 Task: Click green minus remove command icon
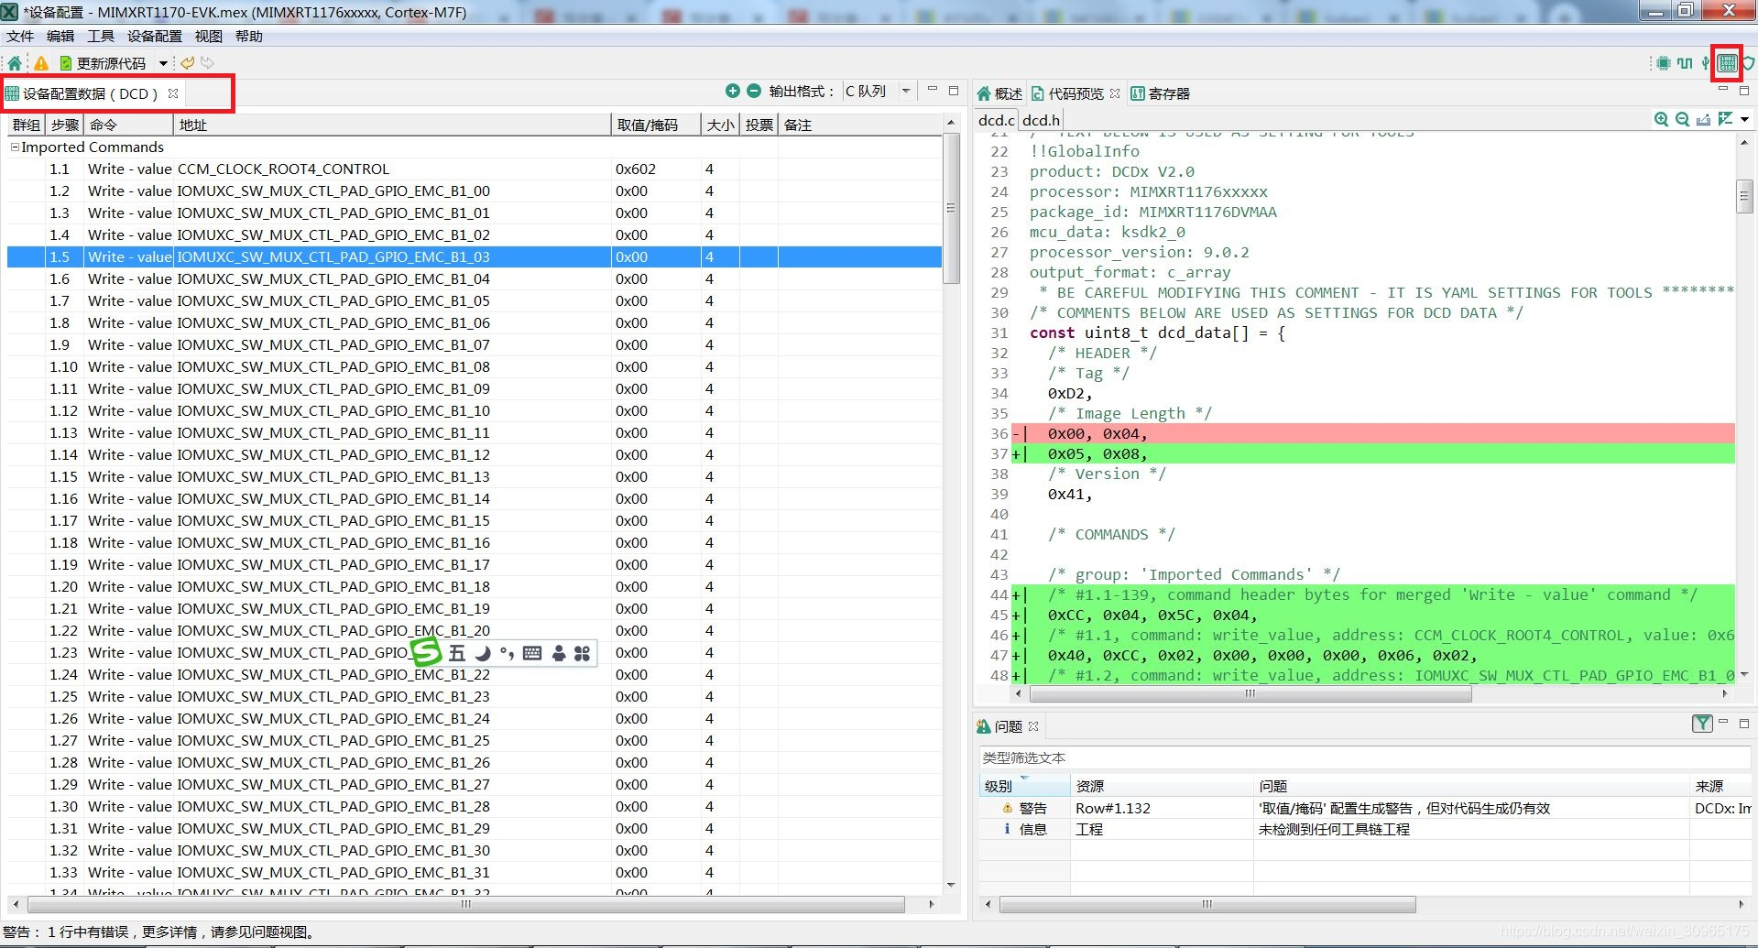(x=754, y=91)
